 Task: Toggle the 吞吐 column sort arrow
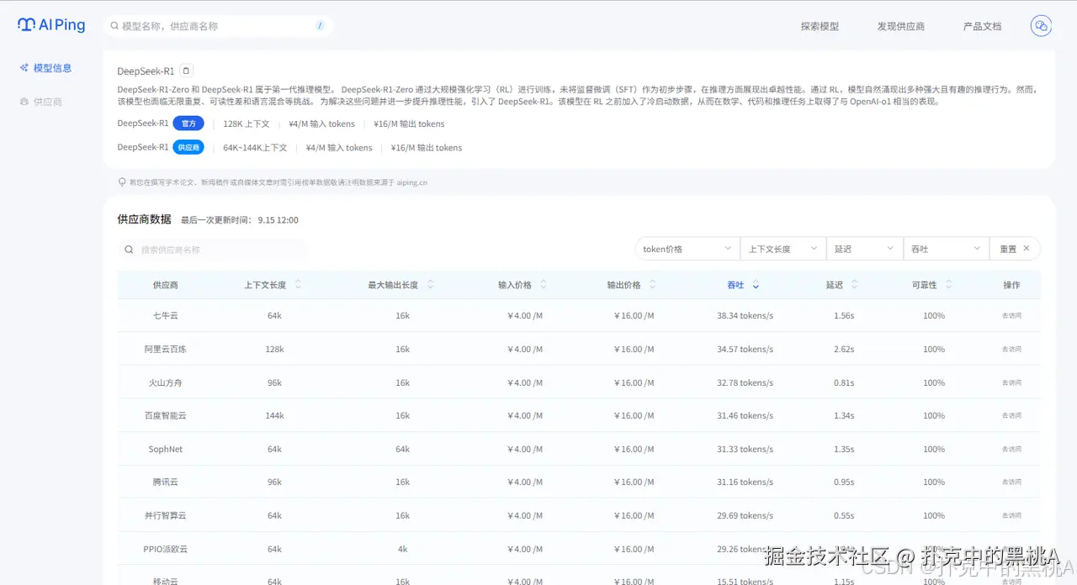(756, 285)
